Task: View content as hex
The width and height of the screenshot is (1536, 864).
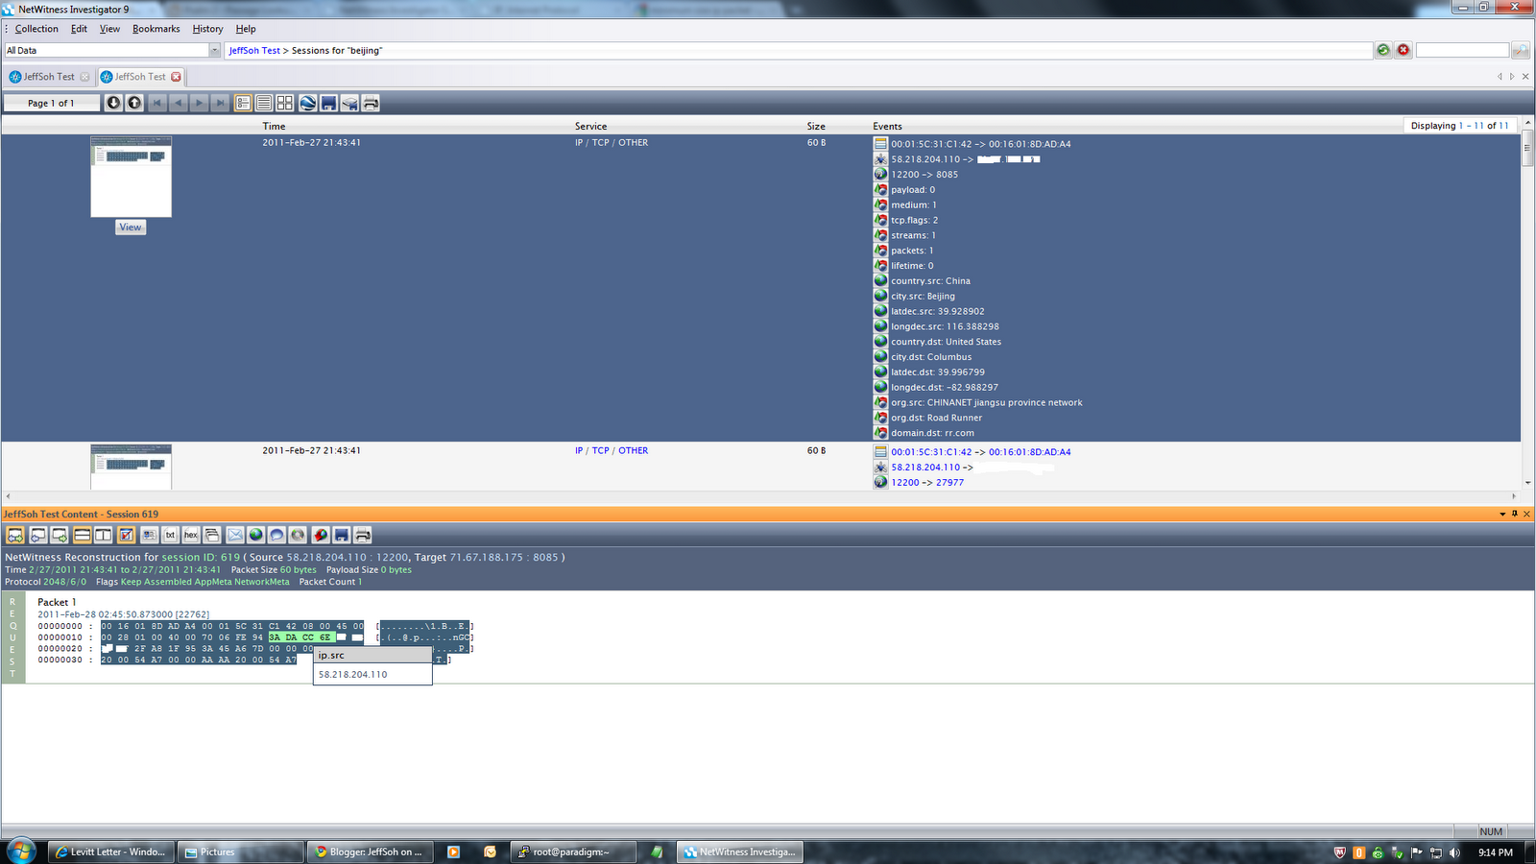Action: tap(191, 535)
